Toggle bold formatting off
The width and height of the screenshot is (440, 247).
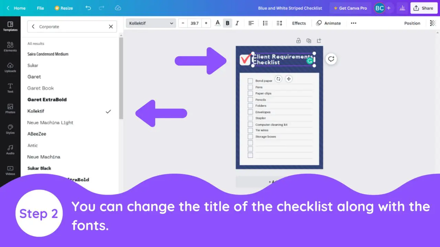pos(227,23)
